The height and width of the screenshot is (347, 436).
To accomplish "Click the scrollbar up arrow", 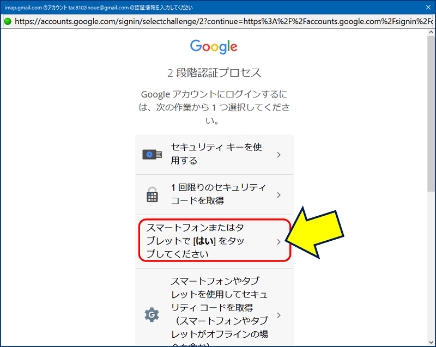I will pyautogui.click(x=431, y=32).
